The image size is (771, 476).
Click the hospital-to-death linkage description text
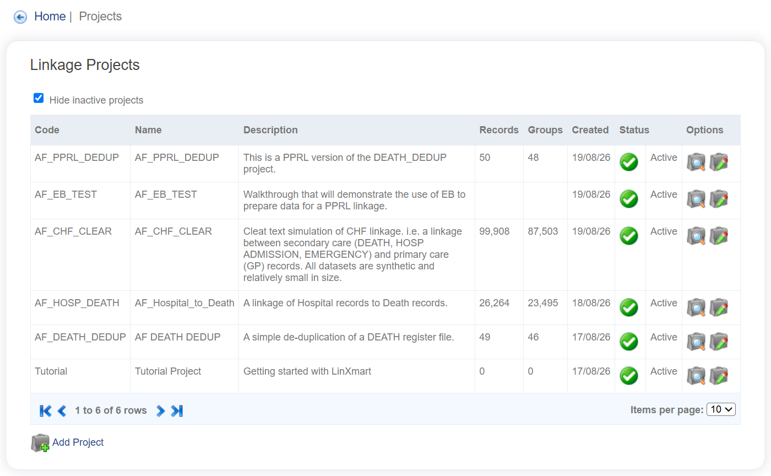pos(345,303)
